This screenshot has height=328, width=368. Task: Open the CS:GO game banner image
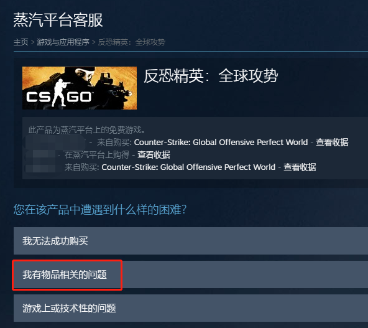tap(80, 88)
